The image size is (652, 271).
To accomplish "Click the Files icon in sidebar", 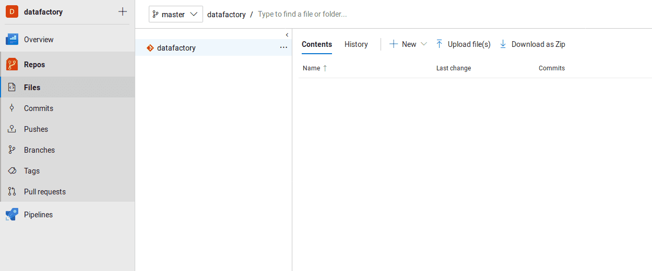I will click(12, 88).
